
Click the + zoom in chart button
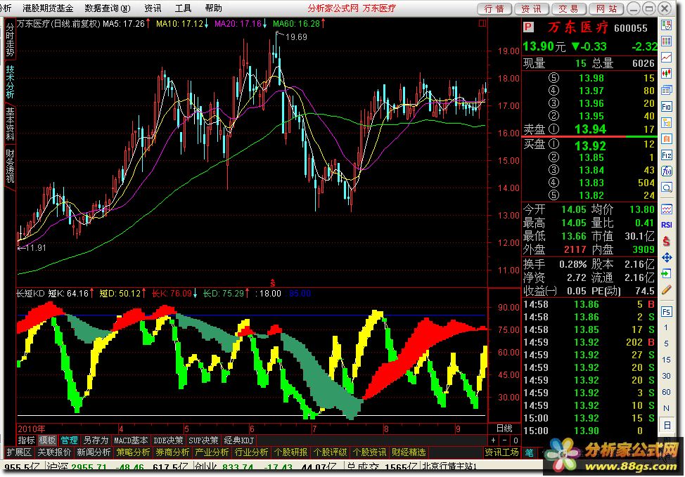coord(493,440)
